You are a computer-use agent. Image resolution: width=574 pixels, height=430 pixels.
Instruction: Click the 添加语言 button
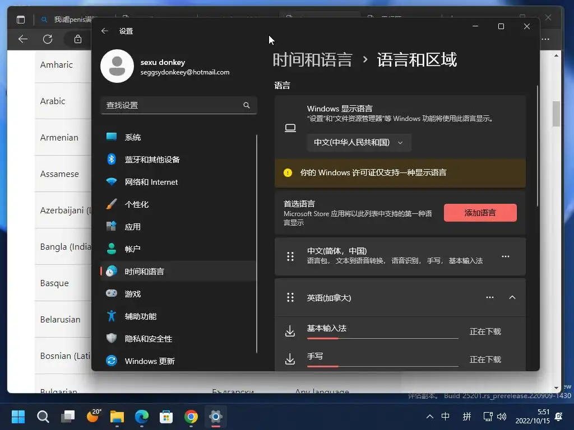click(480, 213)
